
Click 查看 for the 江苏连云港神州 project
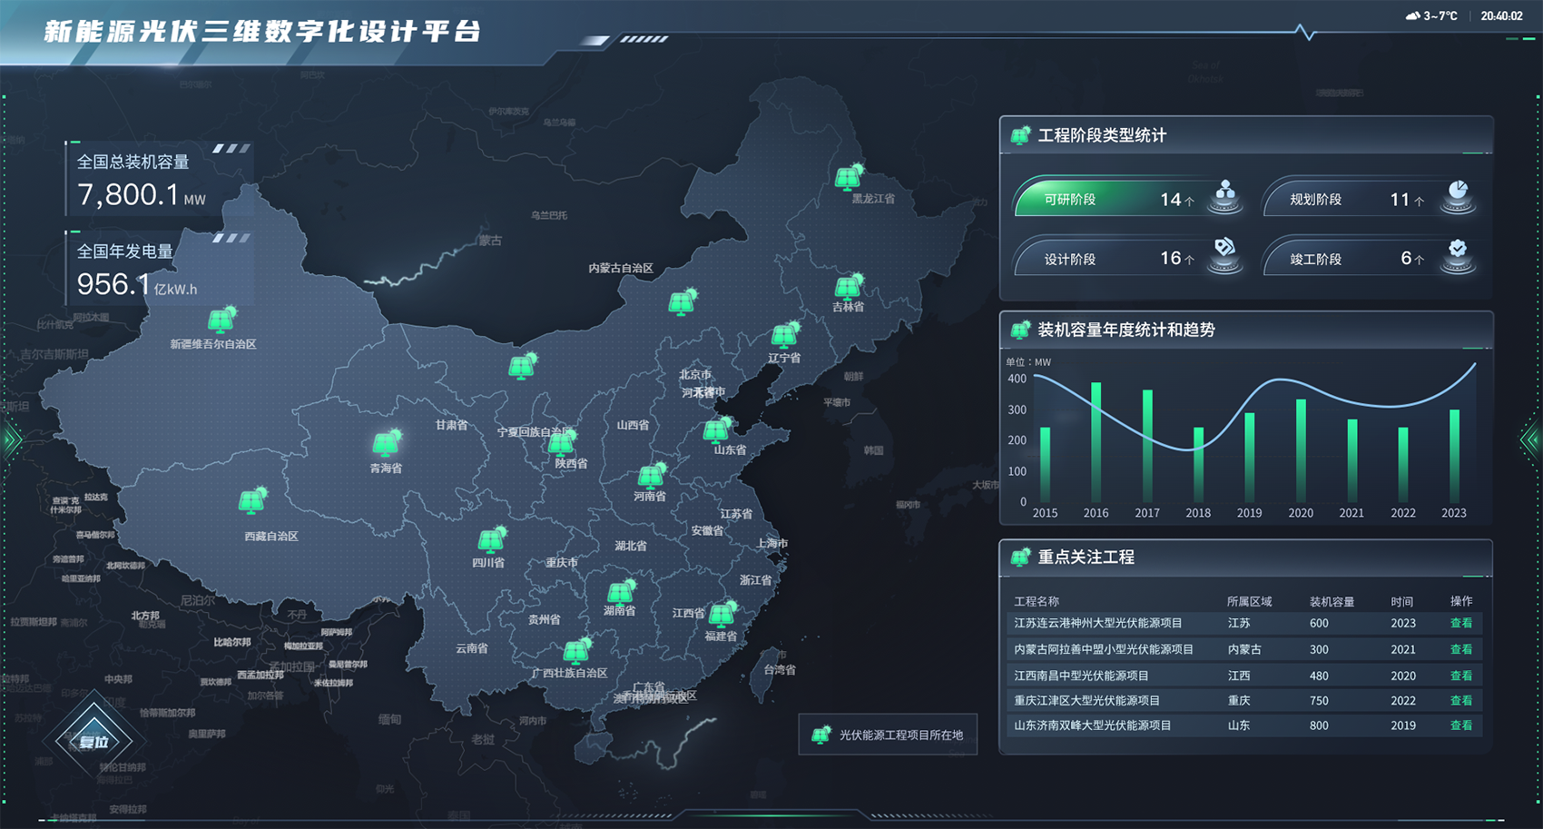tap(1460, 624)
